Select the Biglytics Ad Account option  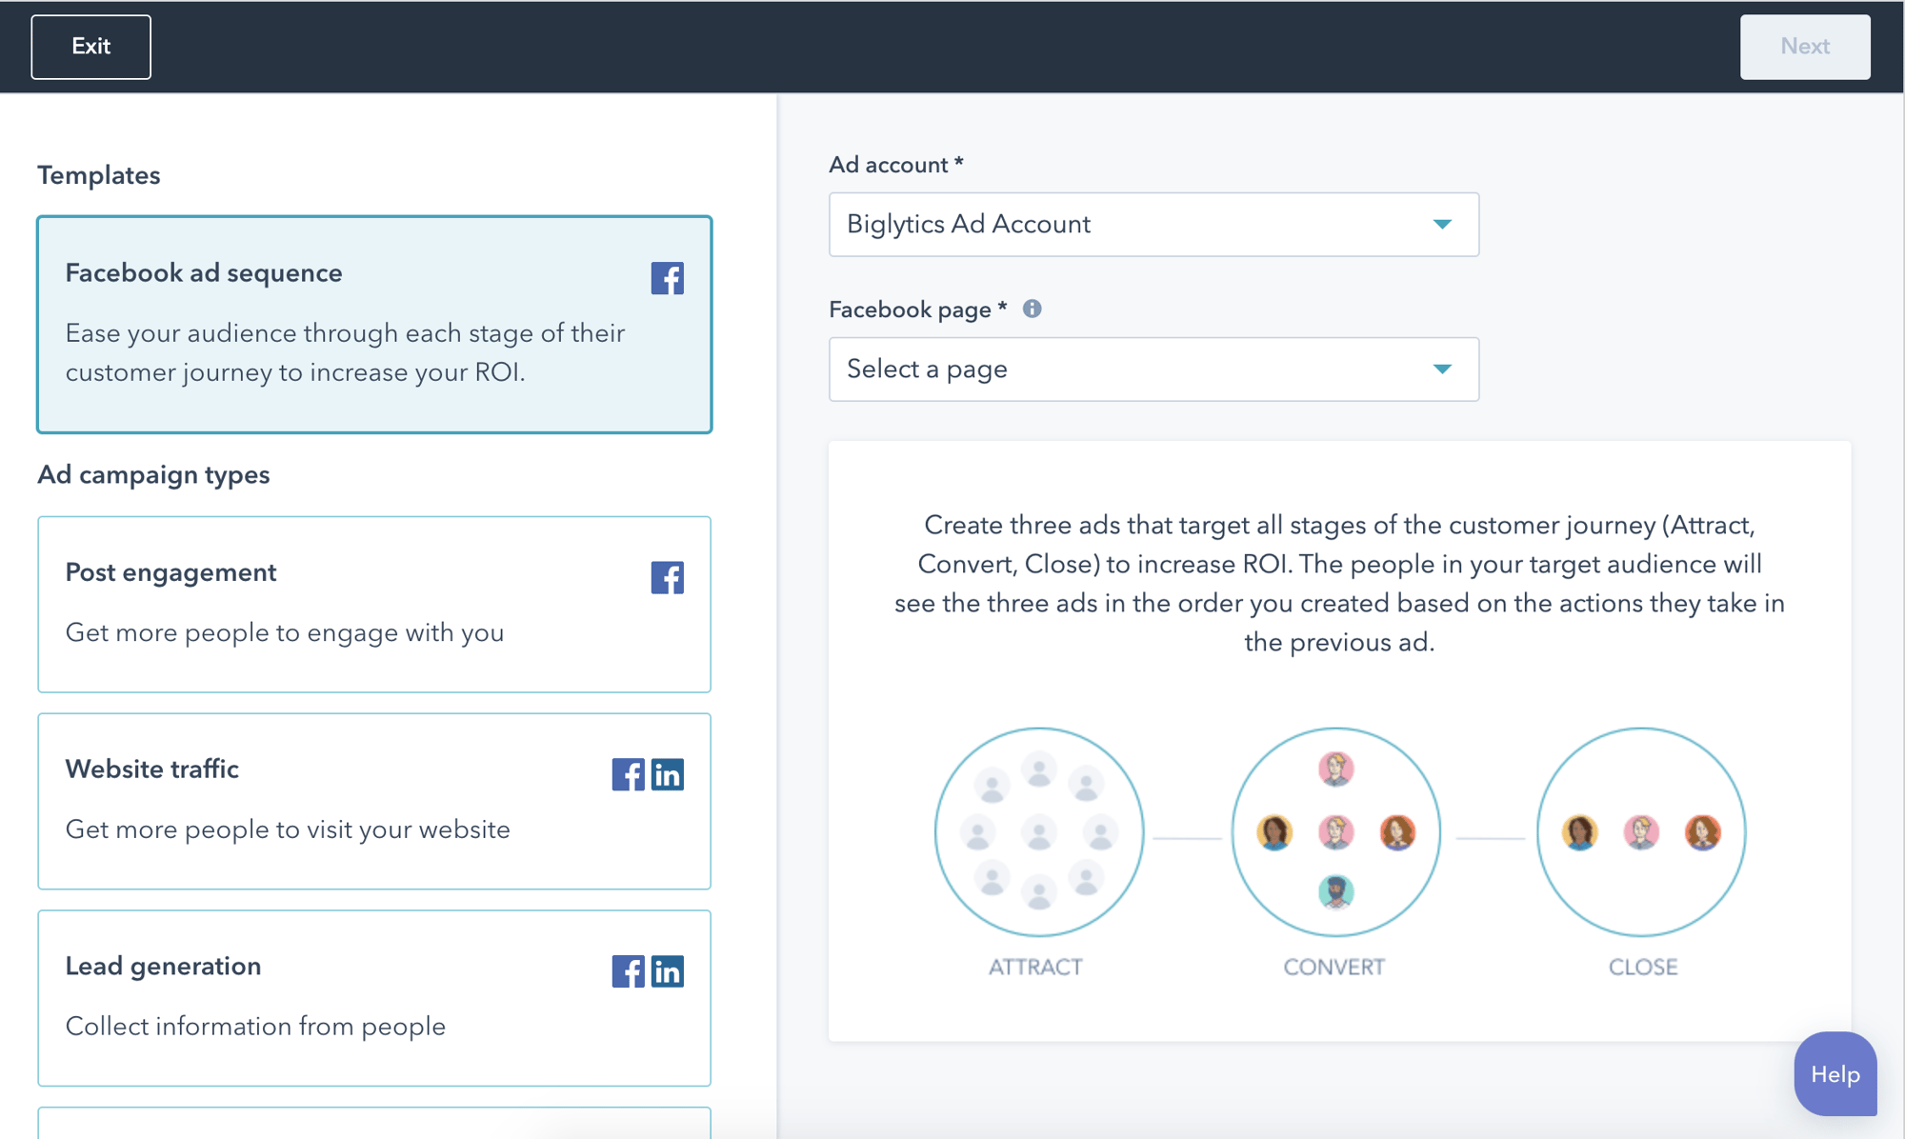point(1152,225)
